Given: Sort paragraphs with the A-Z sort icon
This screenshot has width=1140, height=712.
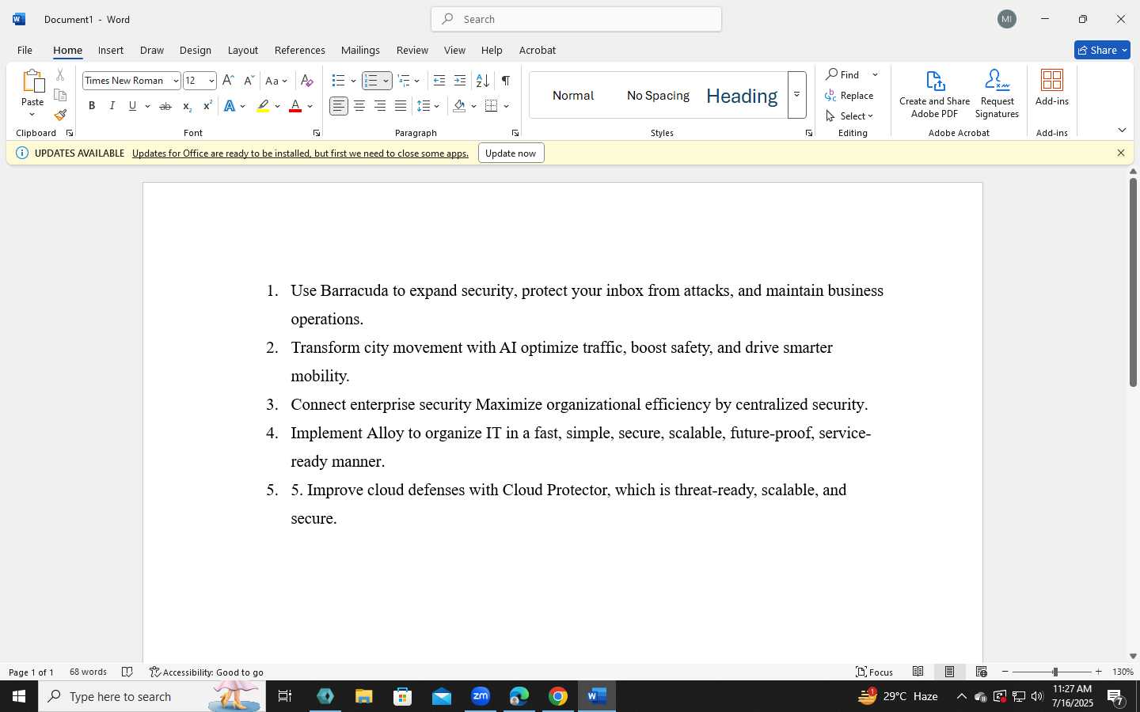Looking at the screenshot, I should 482,81.
